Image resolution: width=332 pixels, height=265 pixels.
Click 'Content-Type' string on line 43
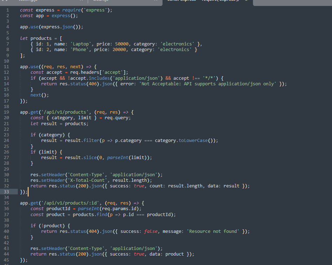(x=86, y=249)
